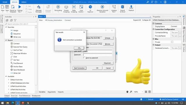Expand UiPath.Excel.Activities node
Image resolution: width=186 pixels, height=105 pixels.
pos(9,86)
